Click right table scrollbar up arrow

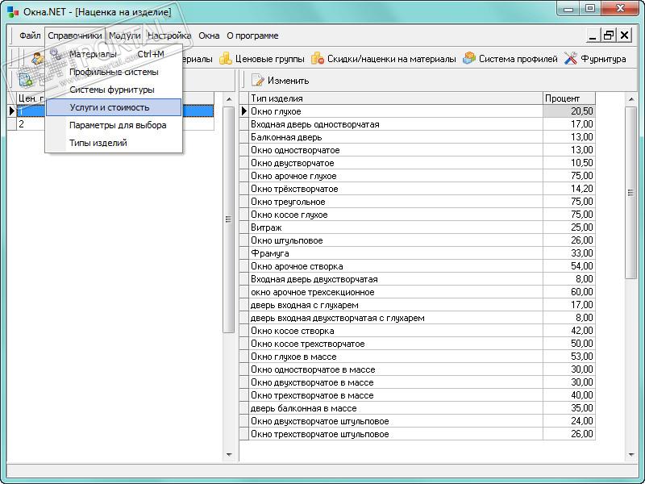(x=631, y=99)
